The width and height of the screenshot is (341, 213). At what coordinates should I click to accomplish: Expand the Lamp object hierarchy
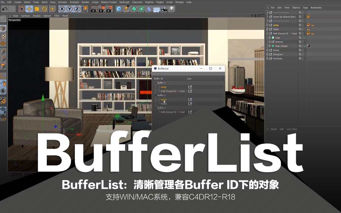tap(267, 25)
